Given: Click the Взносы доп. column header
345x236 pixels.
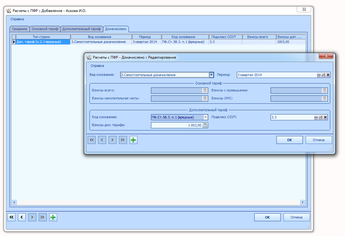Looking at the screenshot, I should [291, 37].
